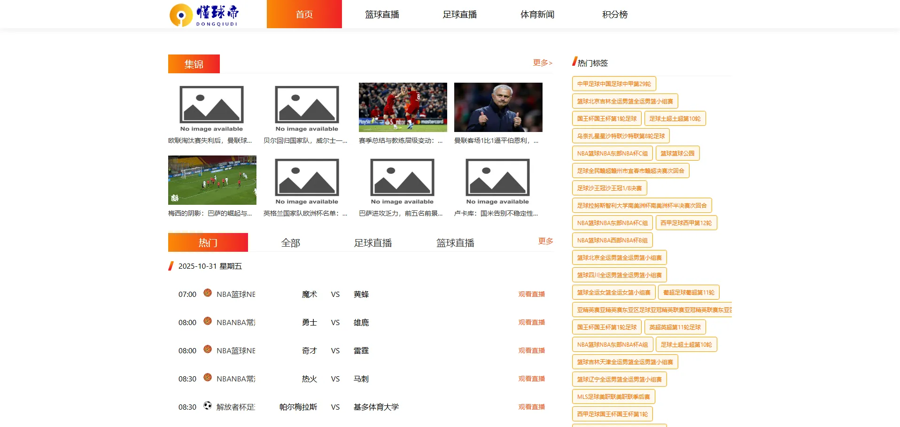Click basketball icon for 热火 vs 马刺 match
Image resolution: width=900 pixels, height=427 pixels.
point(208,377)
